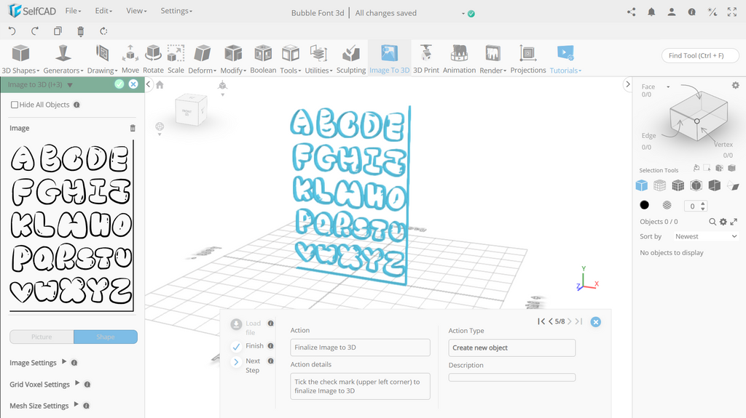Viewport: 746px width, 418px height.
Task: Delete the loaded image with trash icon
Action: 133,128
